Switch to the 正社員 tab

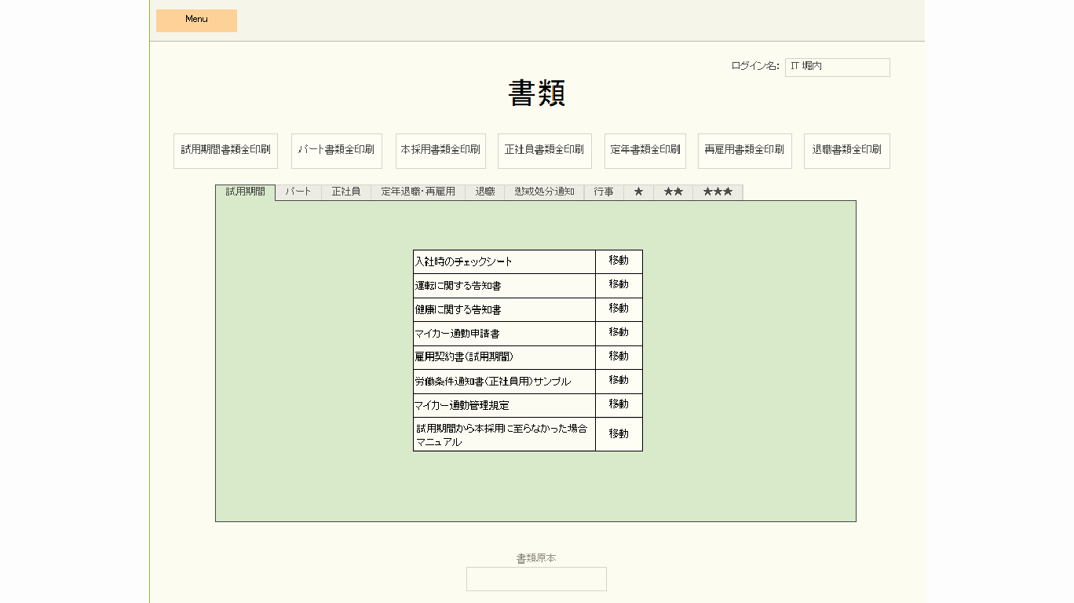(346, 192)
